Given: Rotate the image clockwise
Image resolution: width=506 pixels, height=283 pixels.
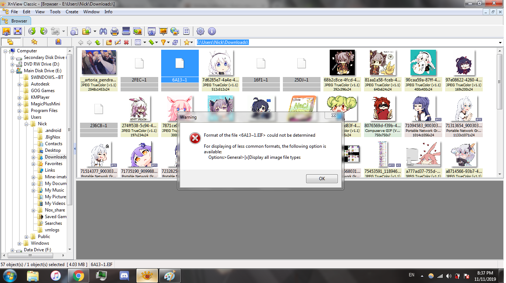Looking at the screenshot, I should [44, 31].
